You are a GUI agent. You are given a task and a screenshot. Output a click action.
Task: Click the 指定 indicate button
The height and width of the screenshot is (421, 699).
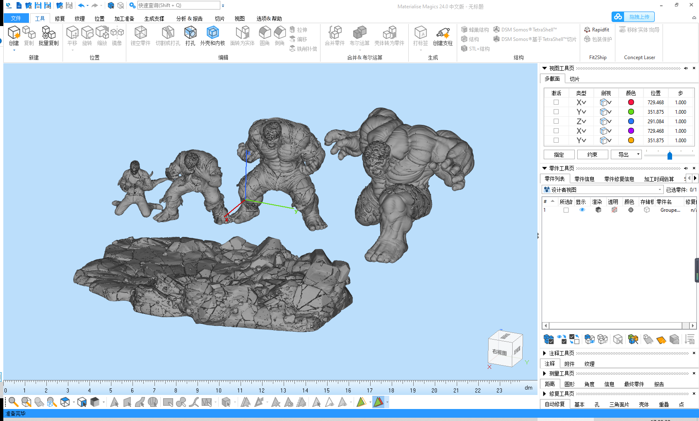[559, 154]
